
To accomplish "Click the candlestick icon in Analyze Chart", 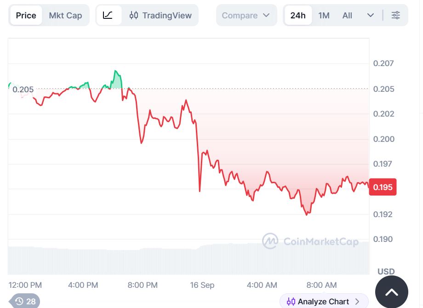I will [291, 302].
